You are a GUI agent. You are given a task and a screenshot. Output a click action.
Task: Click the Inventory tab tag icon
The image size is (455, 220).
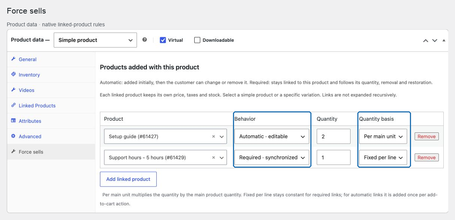14,74
